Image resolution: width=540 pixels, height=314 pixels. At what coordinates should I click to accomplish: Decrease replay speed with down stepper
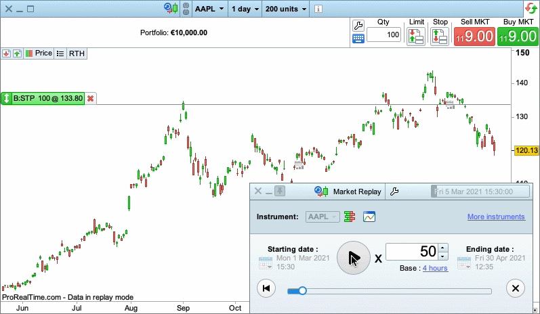[x=443, y=256]
